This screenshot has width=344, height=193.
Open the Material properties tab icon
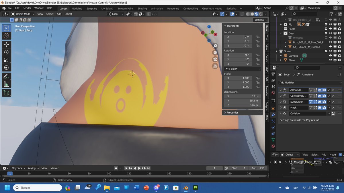(x=273, y=146)
